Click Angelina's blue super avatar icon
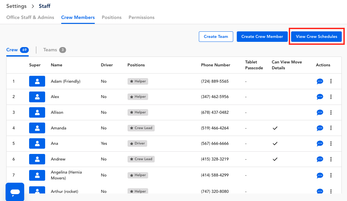 pyautogui.click(x=37, y=175)
